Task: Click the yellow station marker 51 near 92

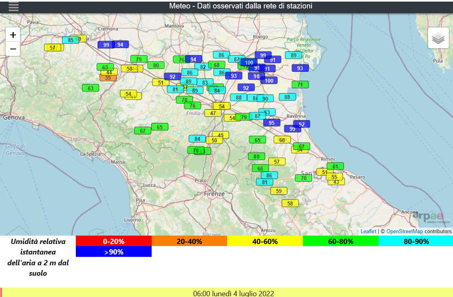Action: point(161,83)
